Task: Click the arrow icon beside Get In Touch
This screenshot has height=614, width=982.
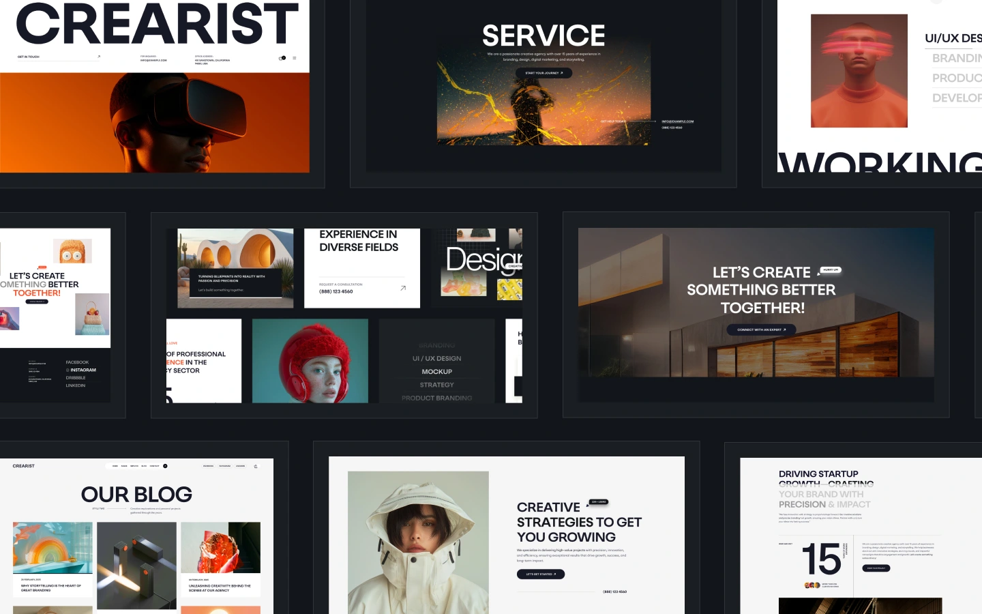Action: 99,57
